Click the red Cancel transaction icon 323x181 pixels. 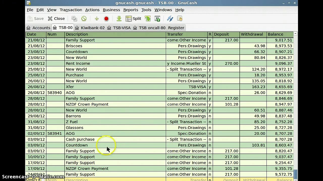pyautogui.click(x=106, y=19)
